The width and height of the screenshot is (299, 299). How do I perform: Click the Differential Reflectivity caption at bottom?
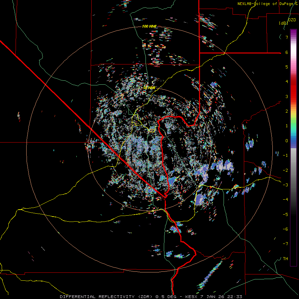151,297
